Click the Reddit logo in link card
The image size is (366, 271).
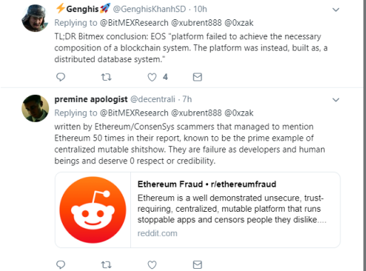tap(93, 210)
